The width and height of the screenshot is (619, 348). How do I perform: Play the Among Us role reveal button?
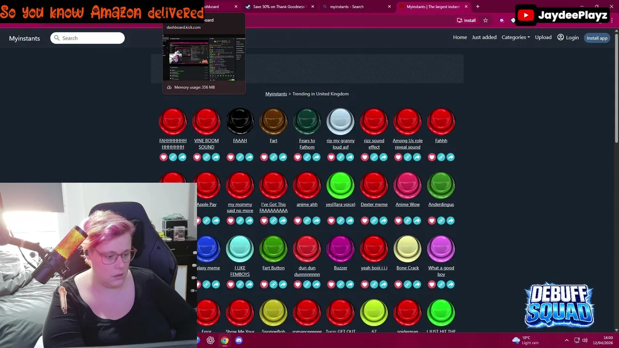point(408,121)
